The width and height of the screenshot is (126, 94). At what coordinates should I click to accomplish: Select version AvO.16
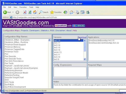pyautogui.click(x=69, y=45)
